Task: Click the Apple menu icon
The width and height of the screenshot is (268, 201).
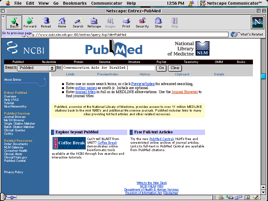Action: point(7,3)
